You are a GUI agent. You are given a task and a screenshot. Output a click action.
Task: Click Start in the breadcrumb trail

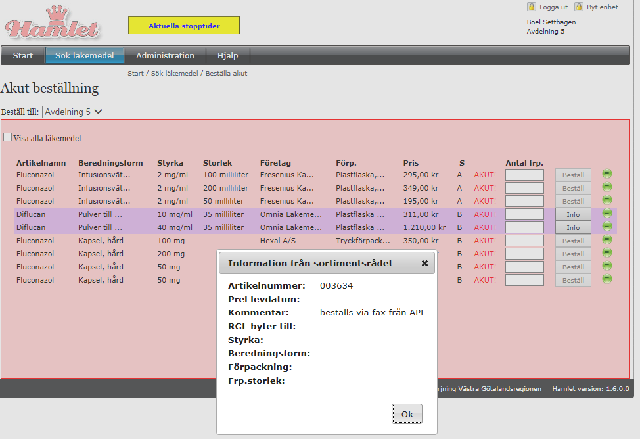pos(135,74)
